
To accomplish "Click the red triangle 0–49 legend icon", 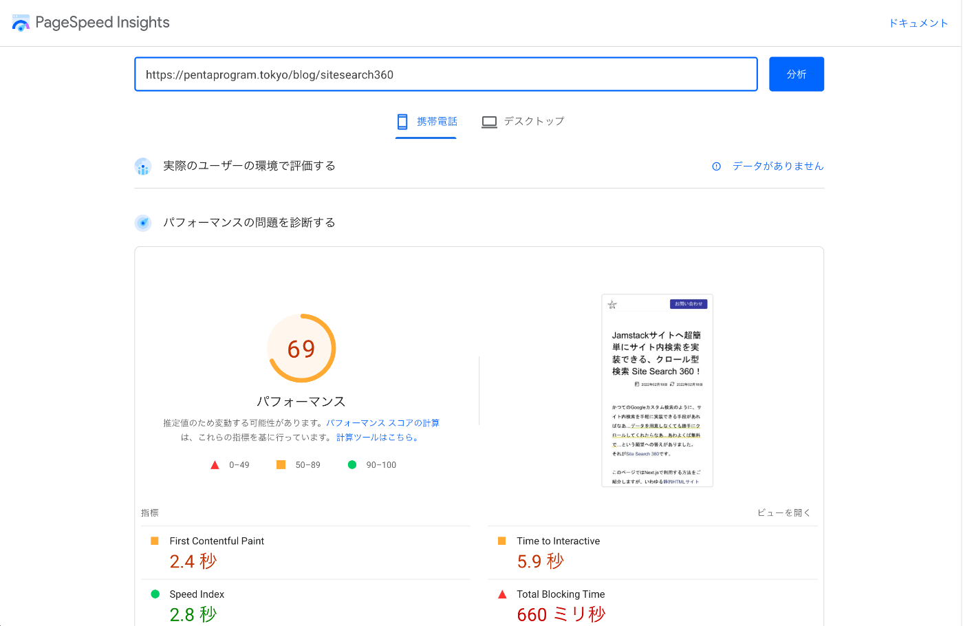I will (x=215, y=465).
